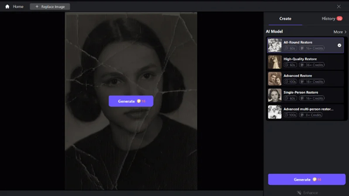Screen dimensions: 349x196
Task: Click the plus icon in Replace Image
Action: (x=37, y=7)
